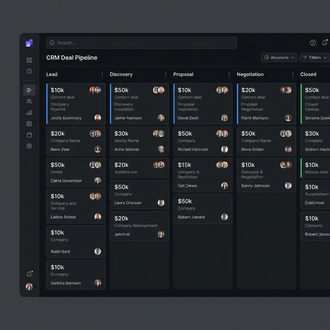
Task: Expand the sidebar bell notification badge
Action: point(29,274)
